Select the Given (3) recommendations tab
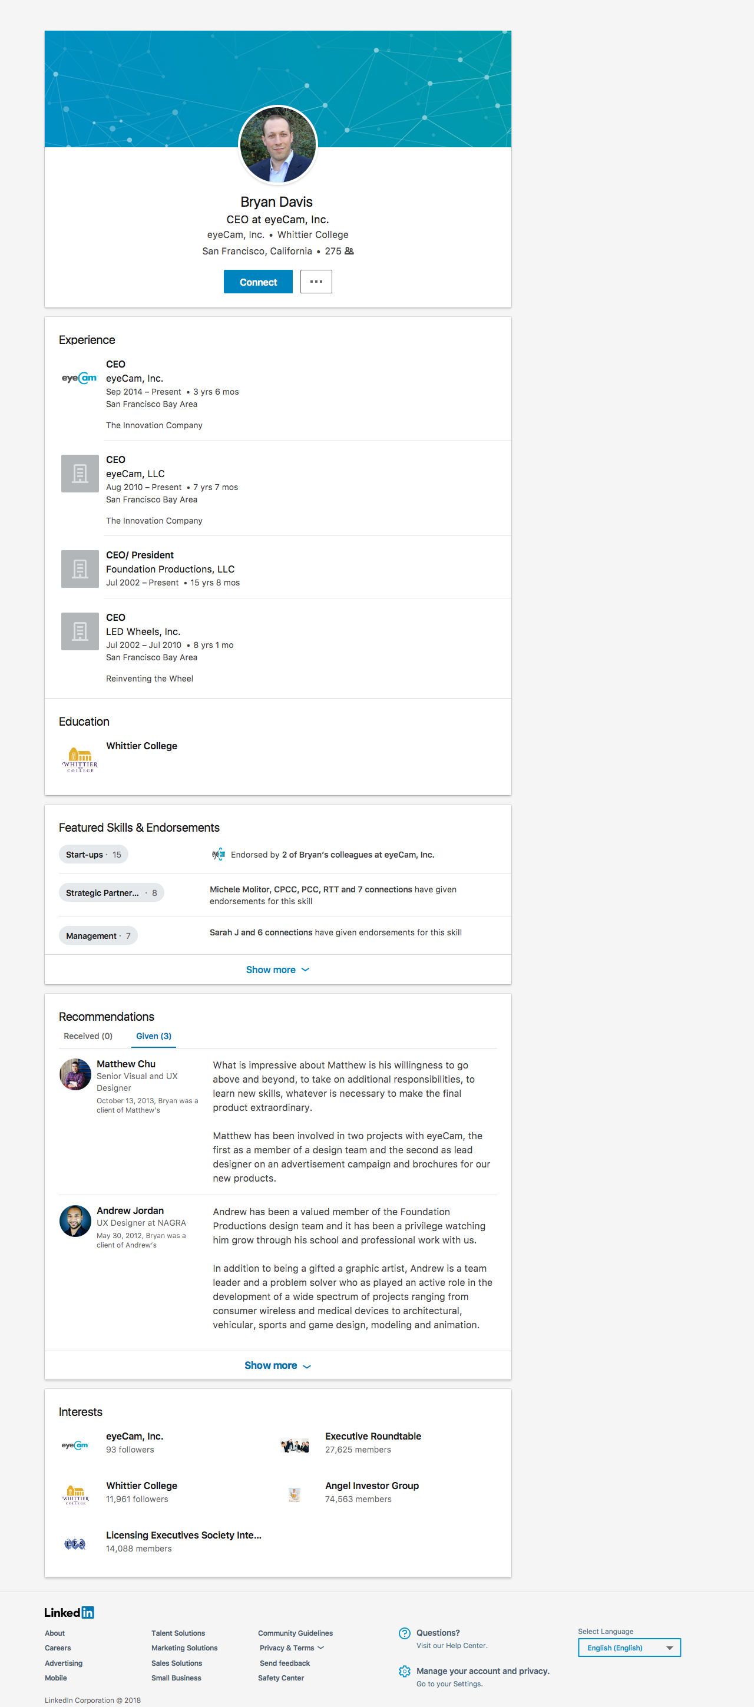 (154, 1036)
